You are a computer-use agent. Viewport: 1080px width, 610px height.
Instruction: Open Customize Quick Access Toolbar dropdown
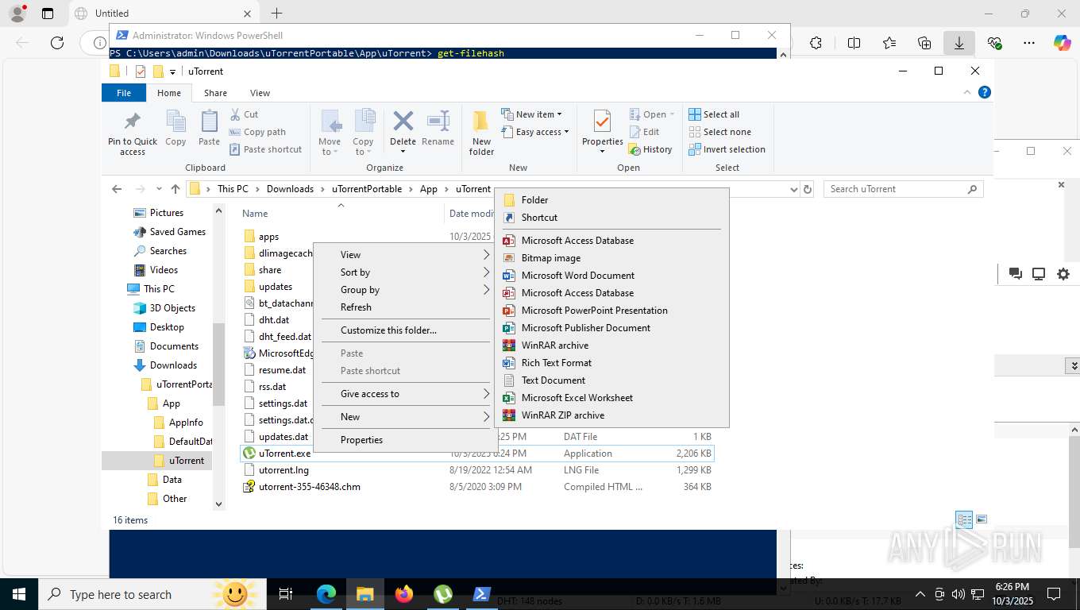tap(172, 71)
